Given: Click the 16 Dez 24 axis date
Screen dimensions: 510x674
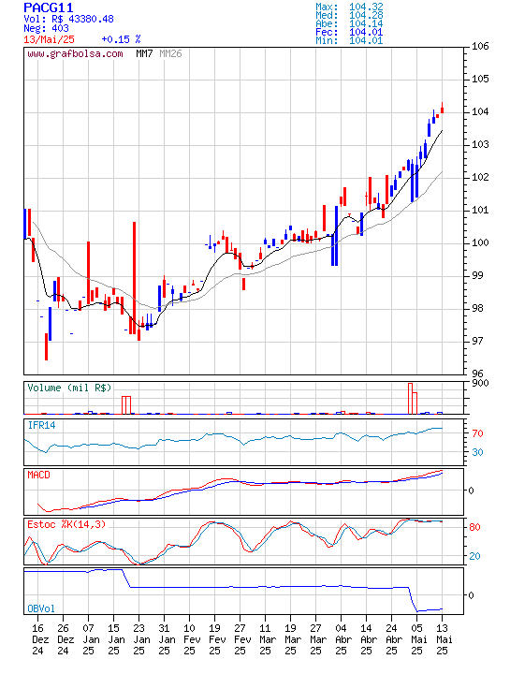Looking at the screenshot, I should tap(37, 639).
